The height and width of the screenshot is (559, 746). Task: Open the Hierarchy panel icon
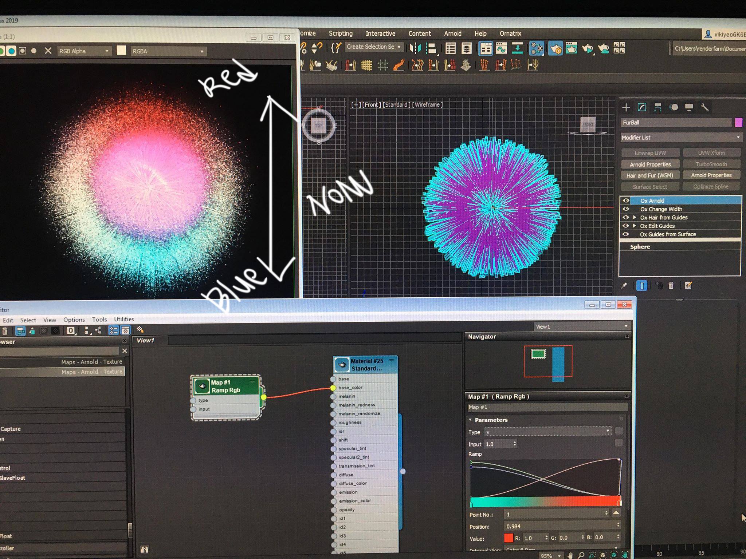657,107
